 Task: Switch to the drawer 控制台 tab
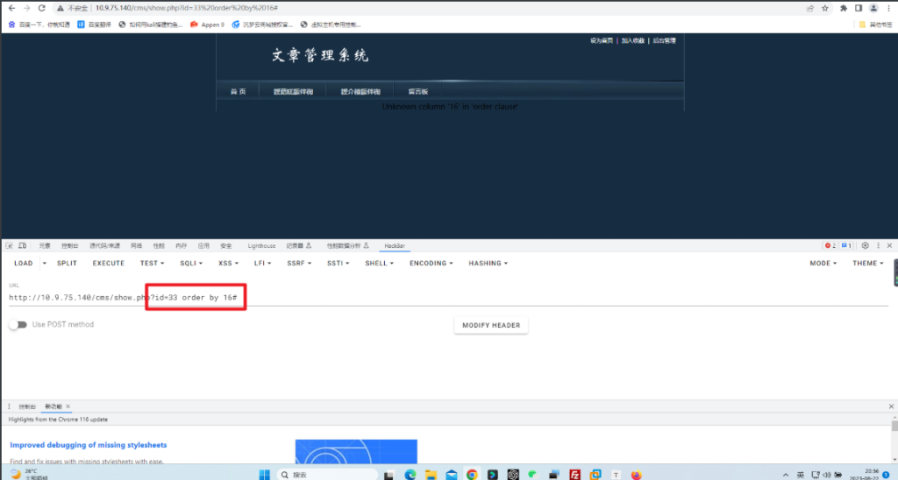click(x=27, y=406)
